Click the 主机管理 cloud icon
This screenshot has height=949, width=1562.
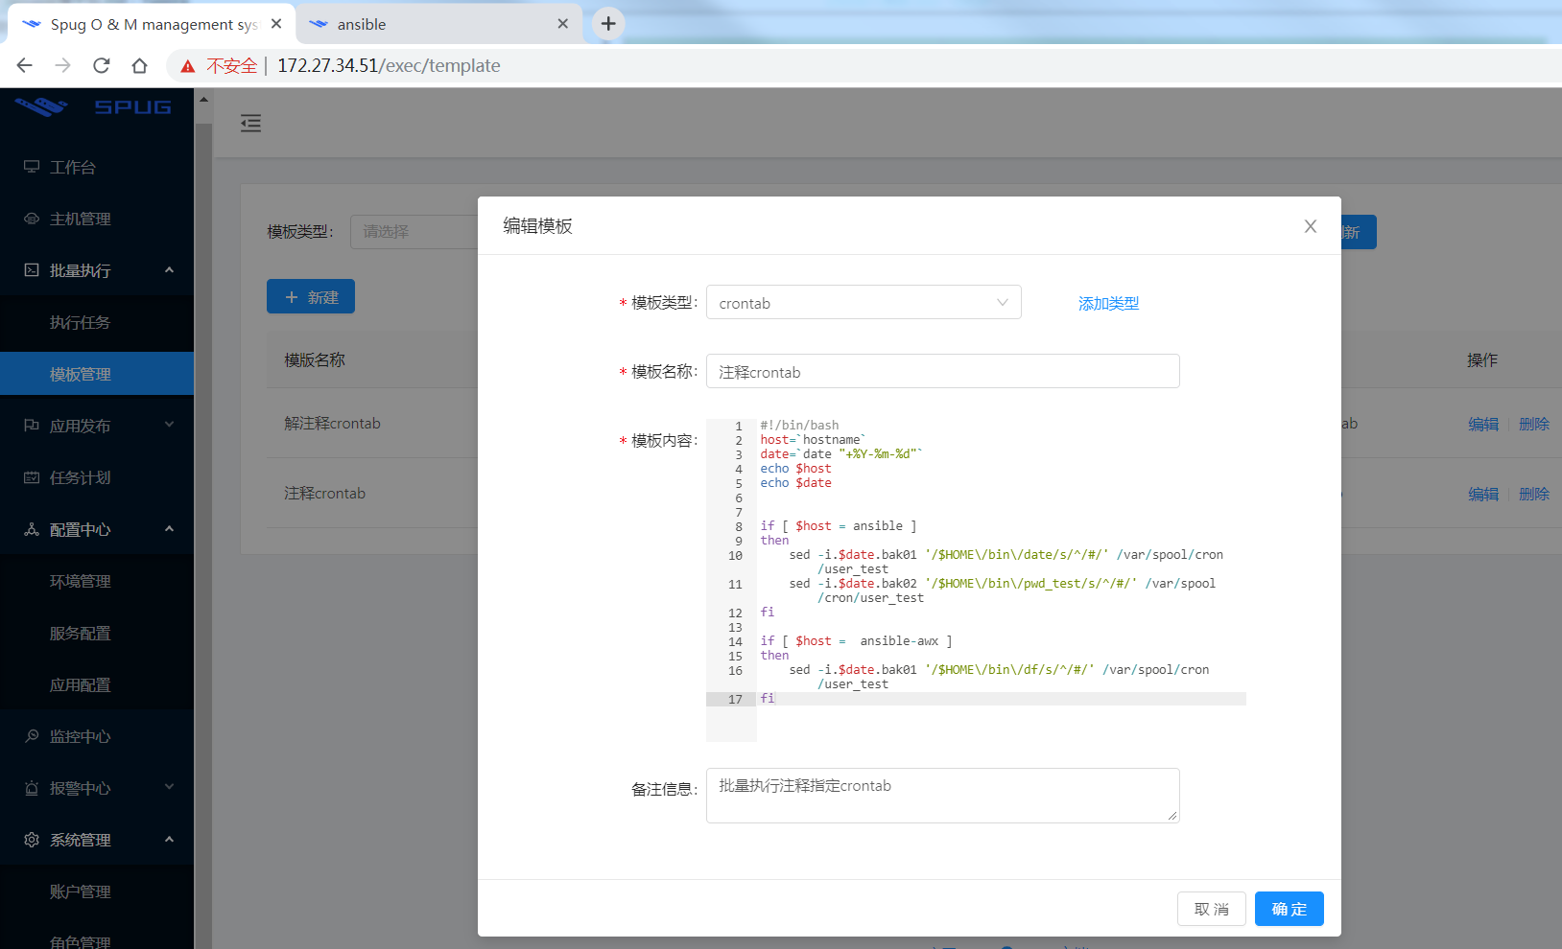pos(32,219)
